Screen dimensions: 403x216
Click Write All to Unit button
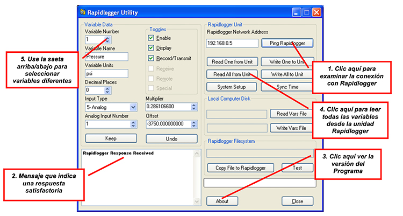pos(287,74)
